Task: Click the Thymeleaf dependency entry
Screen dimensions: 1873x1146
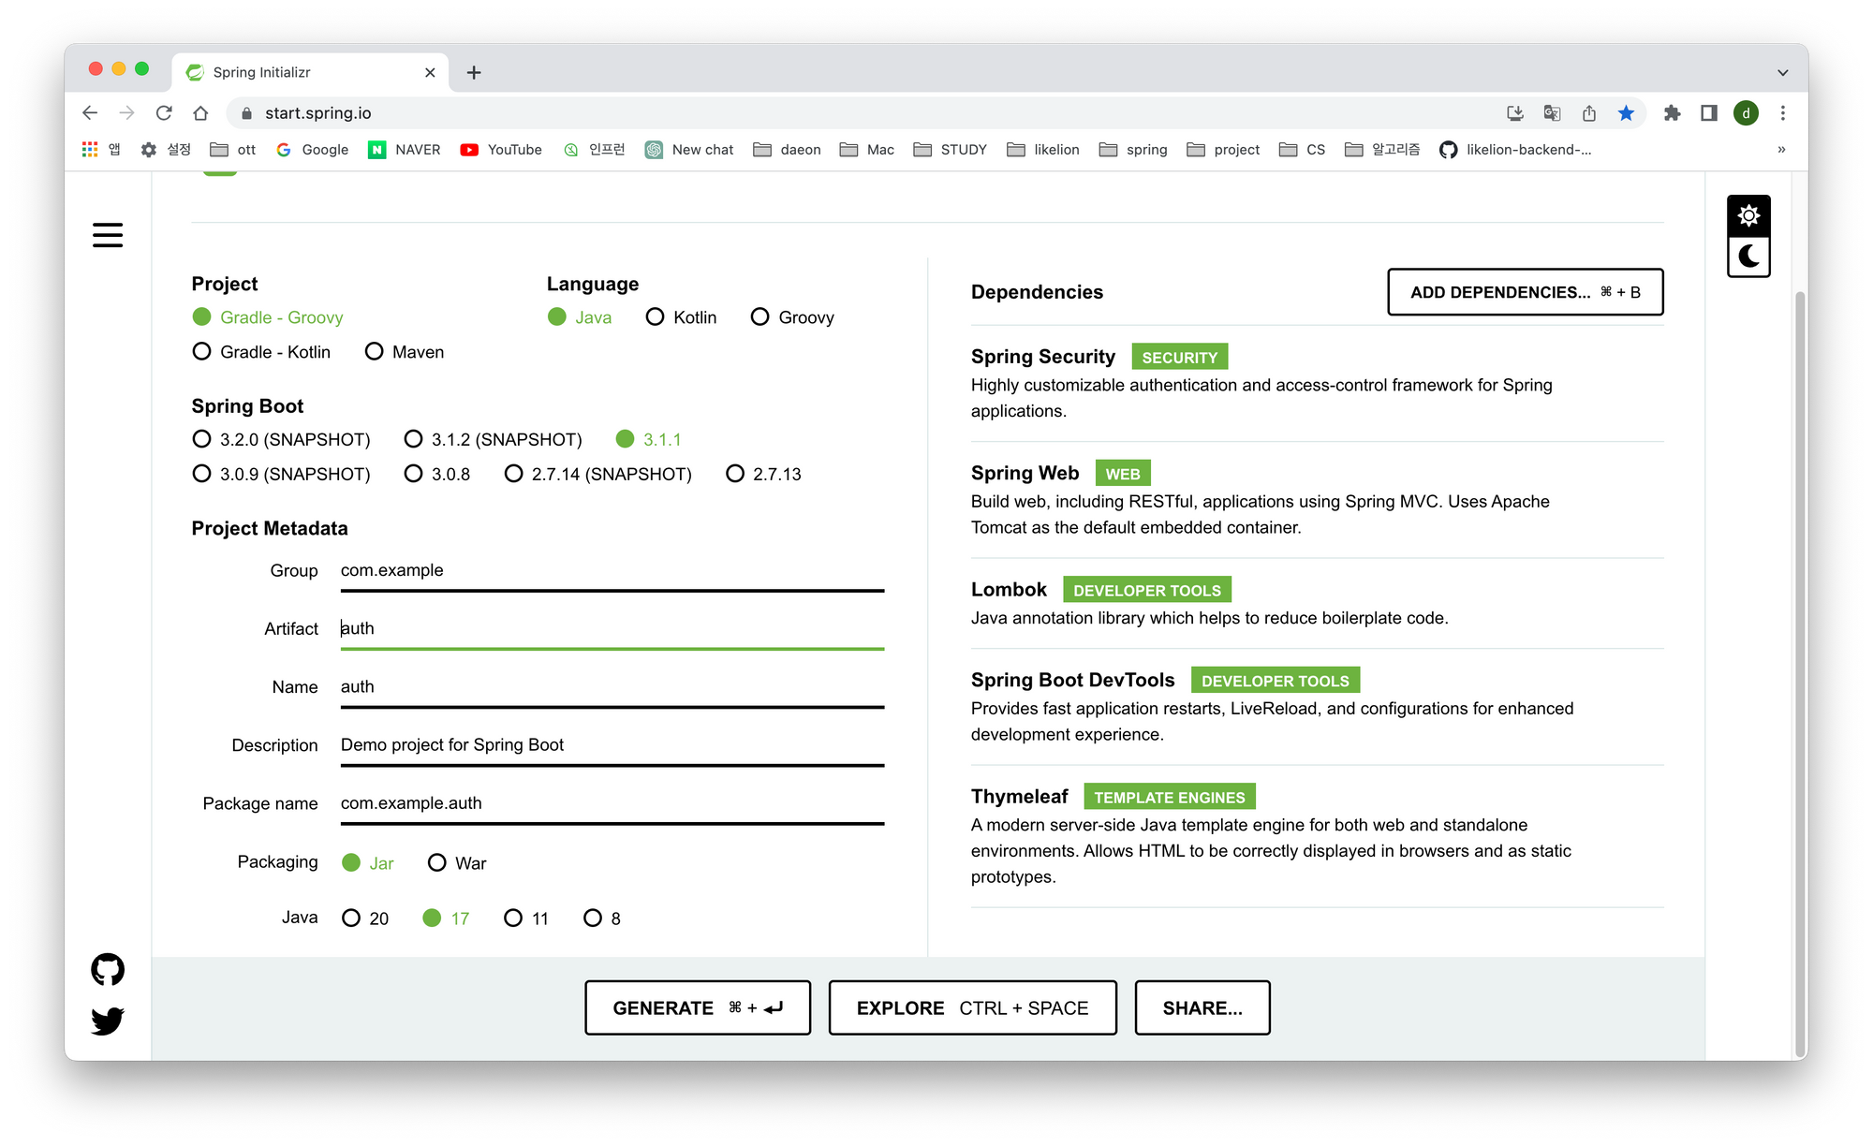Action: point(1317,836)
